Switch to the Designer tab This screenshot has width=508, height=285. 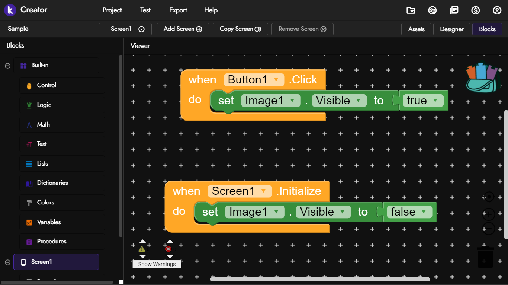tap(451, 29)
